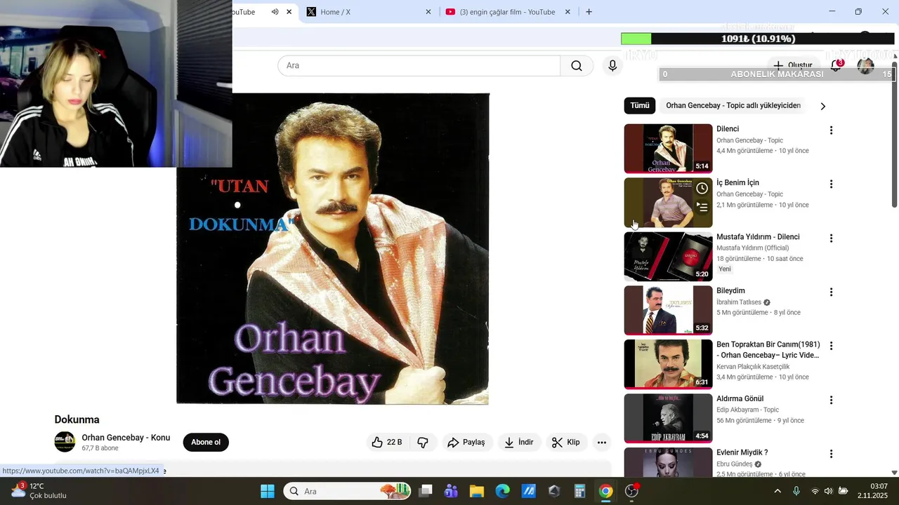Screen dimensions: 899x505
Task: Mute the playing YouTube tab speaker
Action: click(x=275, y=12)
